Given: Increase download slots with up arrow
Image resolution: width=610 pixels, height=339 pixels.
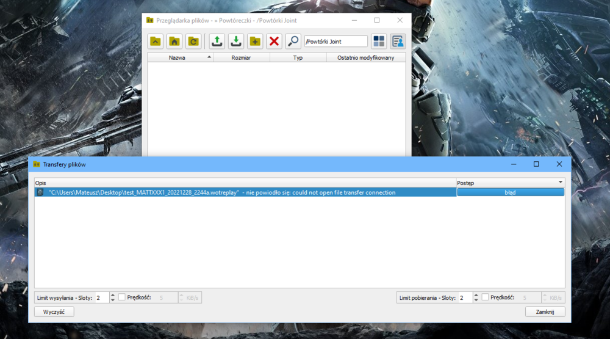Looking at the screenshot, I should coord(476,296).
